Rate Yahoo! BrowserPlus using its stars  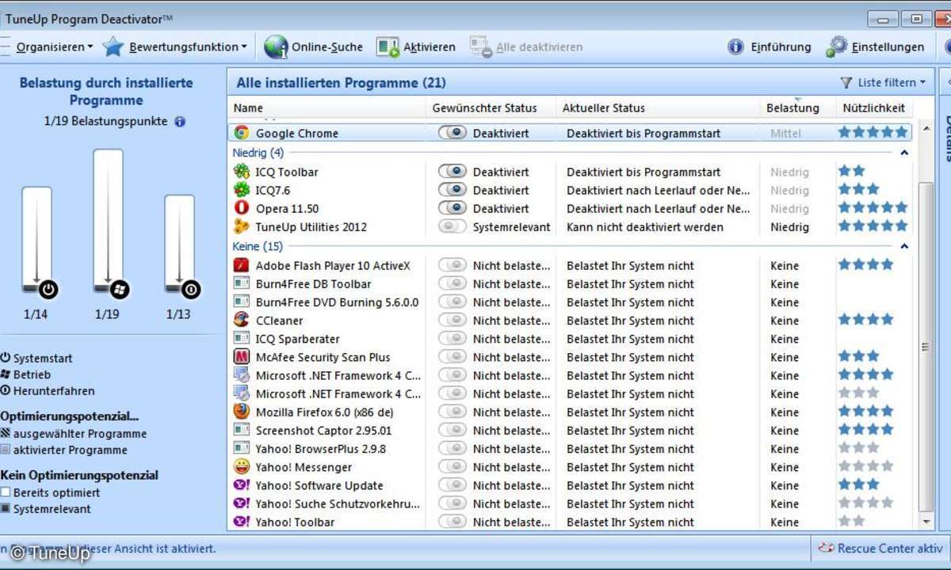pos(859,449)
